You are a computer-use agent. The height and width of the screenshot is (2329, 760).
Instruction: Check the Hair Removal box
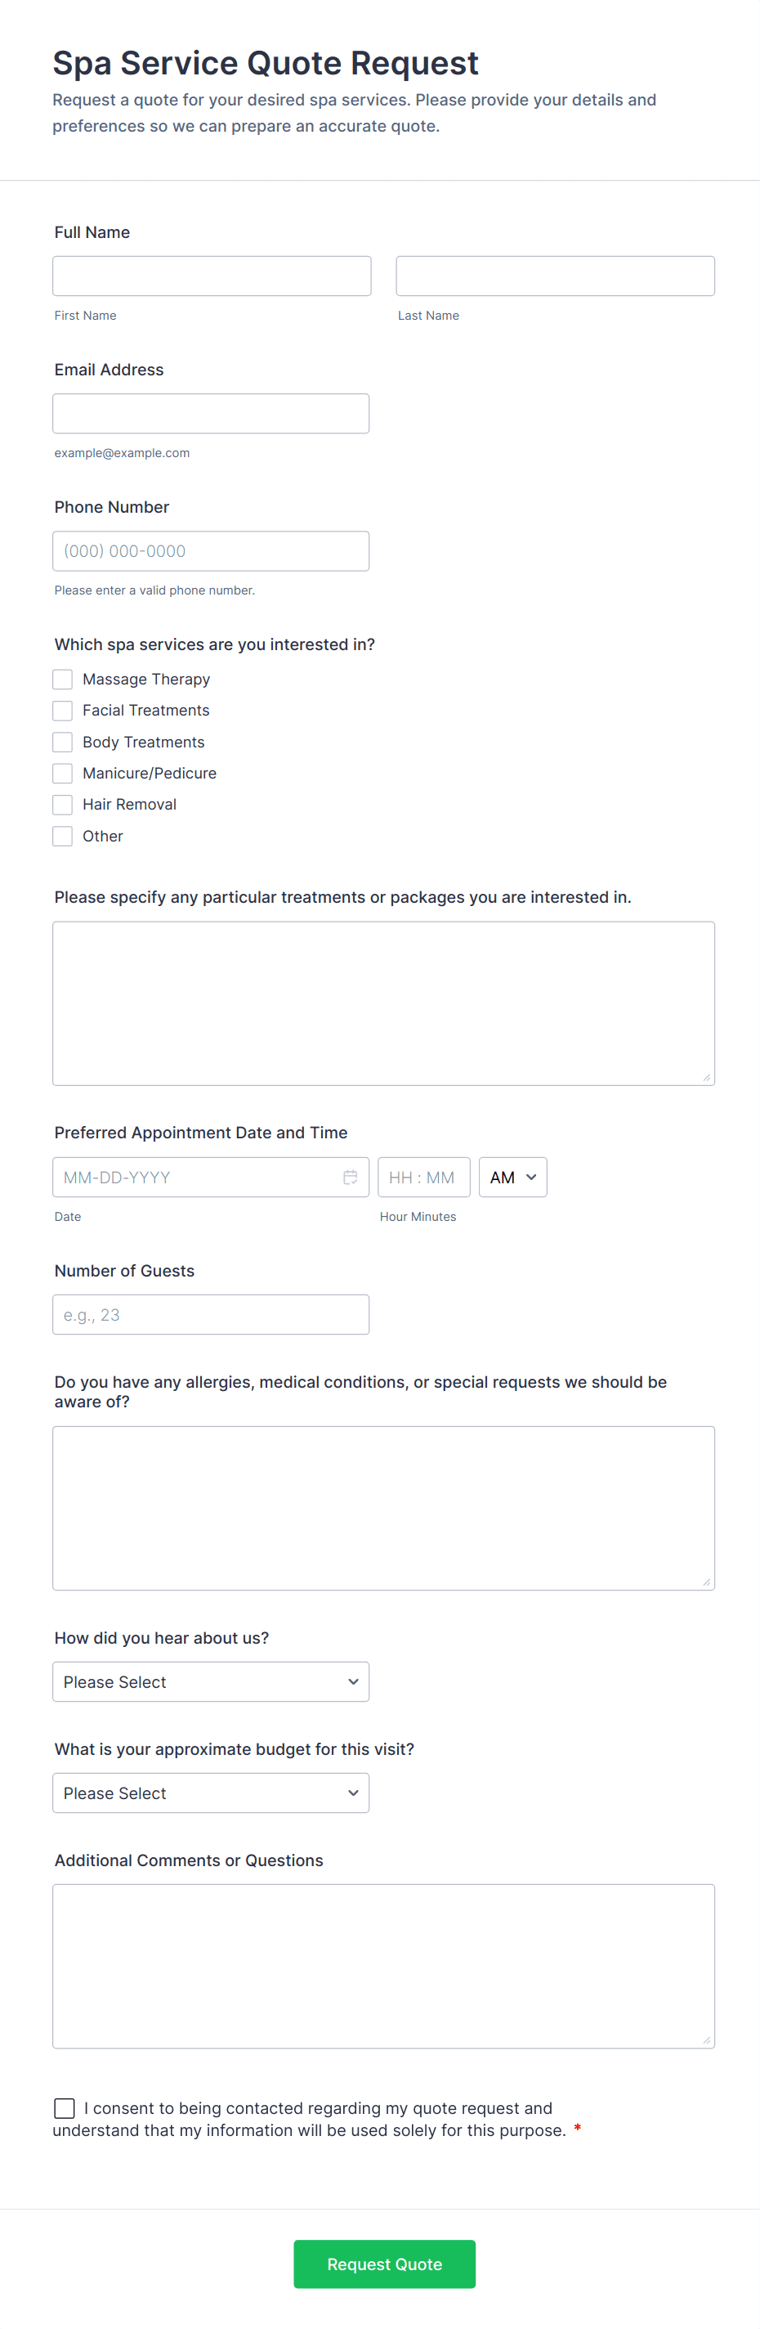click(62, 805)
